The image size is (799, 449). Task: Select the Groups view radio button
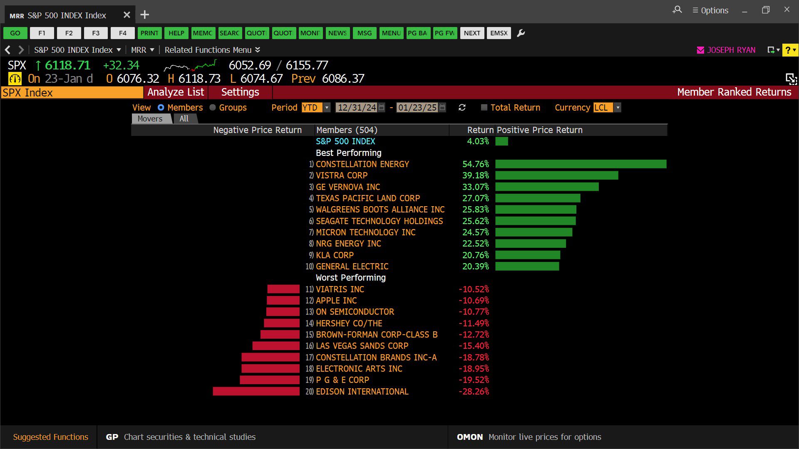(x=213, y=108)
